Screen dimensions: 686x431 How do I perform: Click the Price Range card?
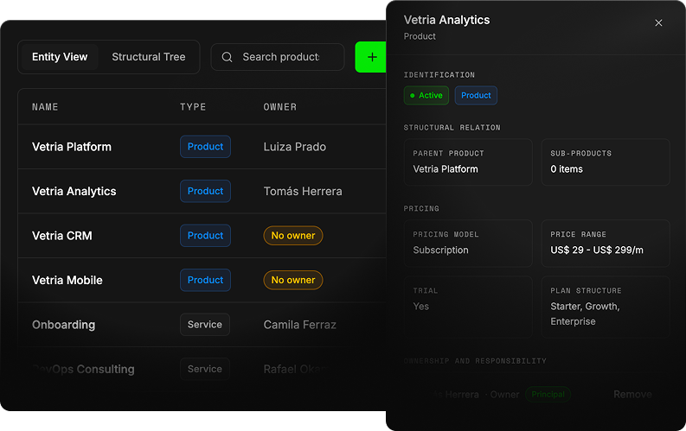[606, 244]
